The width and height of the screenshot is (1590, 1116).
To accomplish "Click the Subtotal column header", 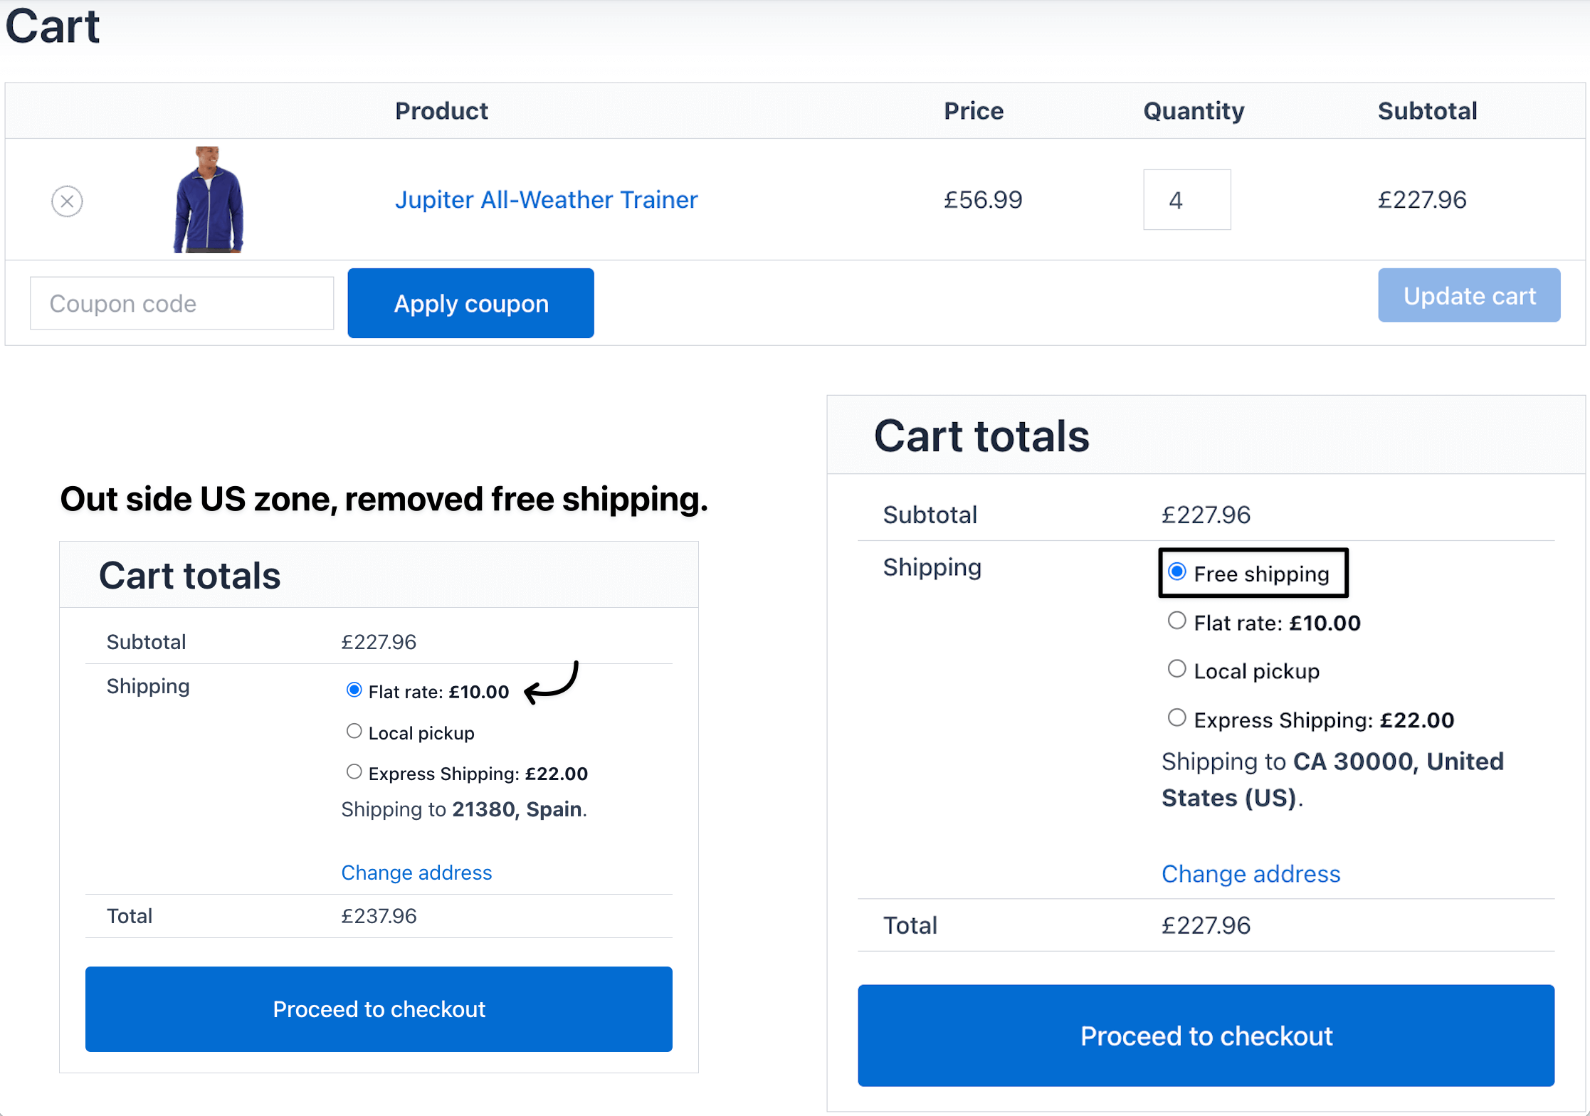I will click(1427, 111).
